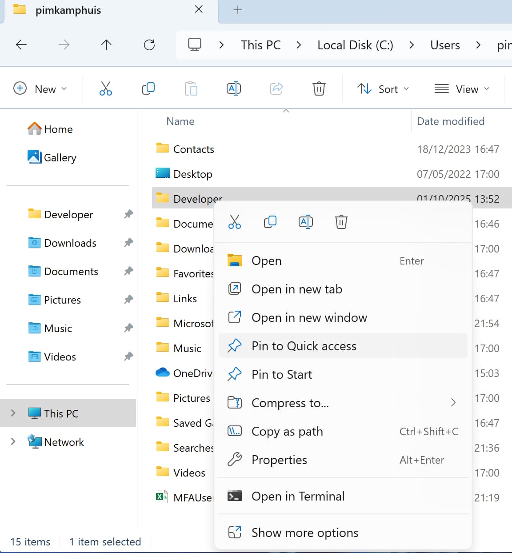Click the Delete trash icon in the toolbar
This screenshot has width=512, height=553.
[319, 89]
